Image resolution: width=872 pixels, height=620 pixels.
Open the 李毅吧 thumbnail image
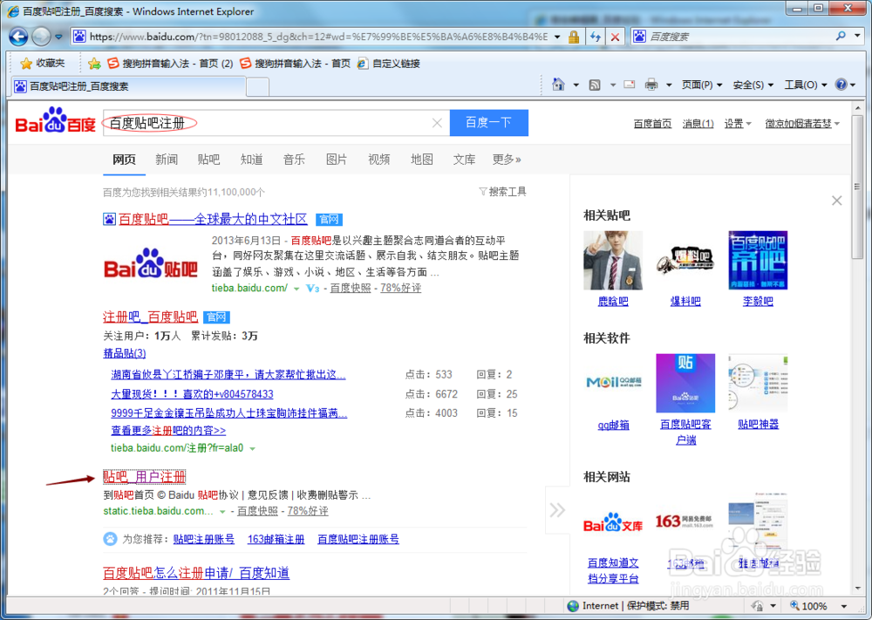coord(758,260)
